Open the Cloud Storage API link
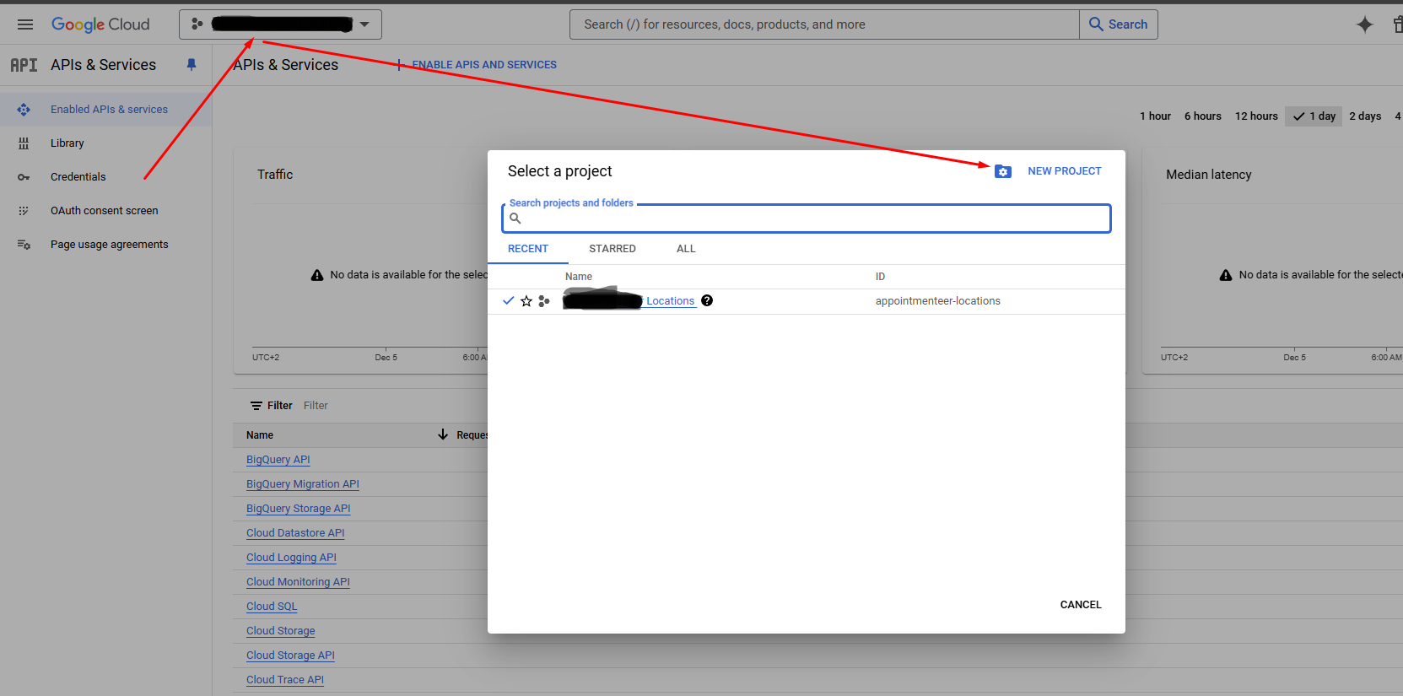Screen dimensions: 1403x696 [290, 656]
